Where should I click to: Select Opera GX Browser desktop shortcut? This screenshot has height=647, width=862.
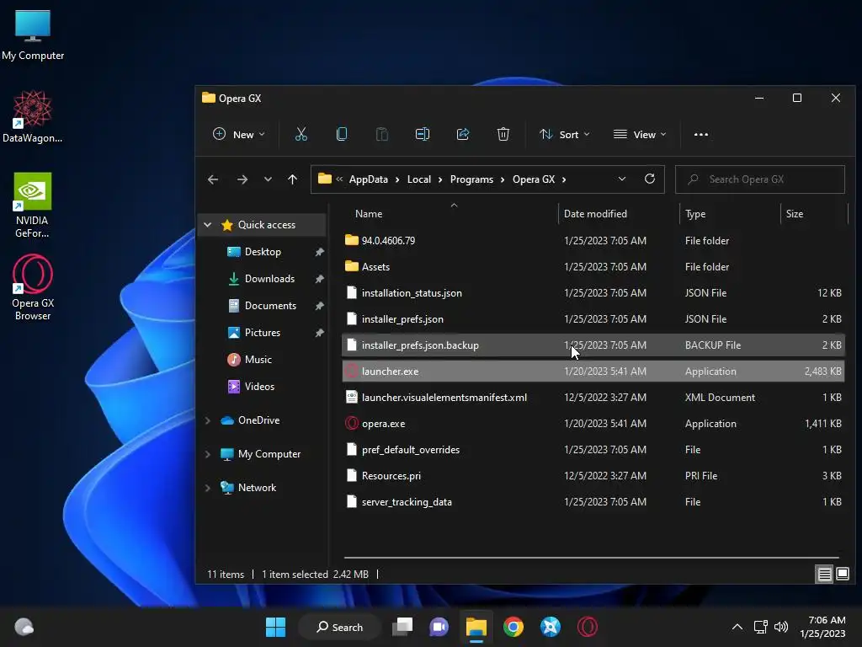point(33,287)
